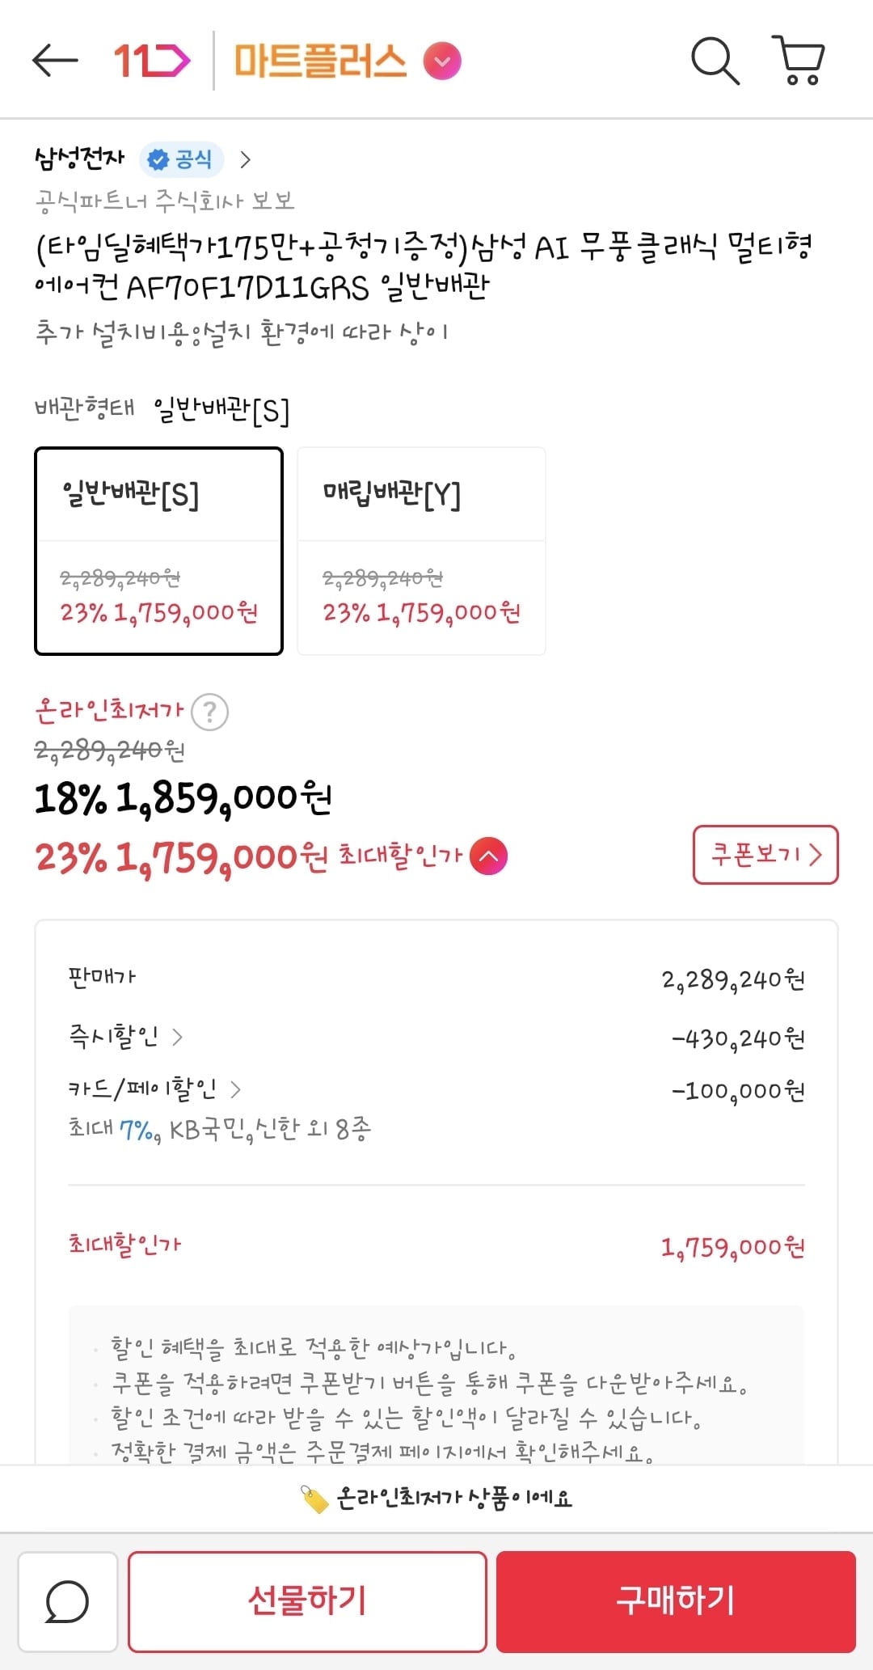This screenshot has width=873, height=1670.
Task: Open the shopping cart icon
Action: point(799,61)
